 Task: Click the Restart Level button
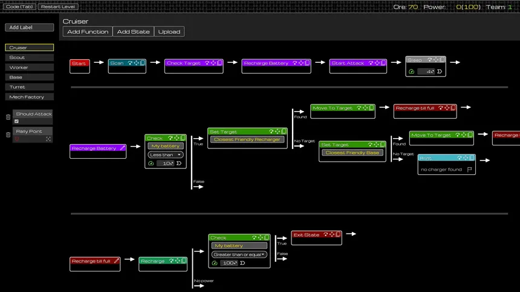(x=58, y=7)
